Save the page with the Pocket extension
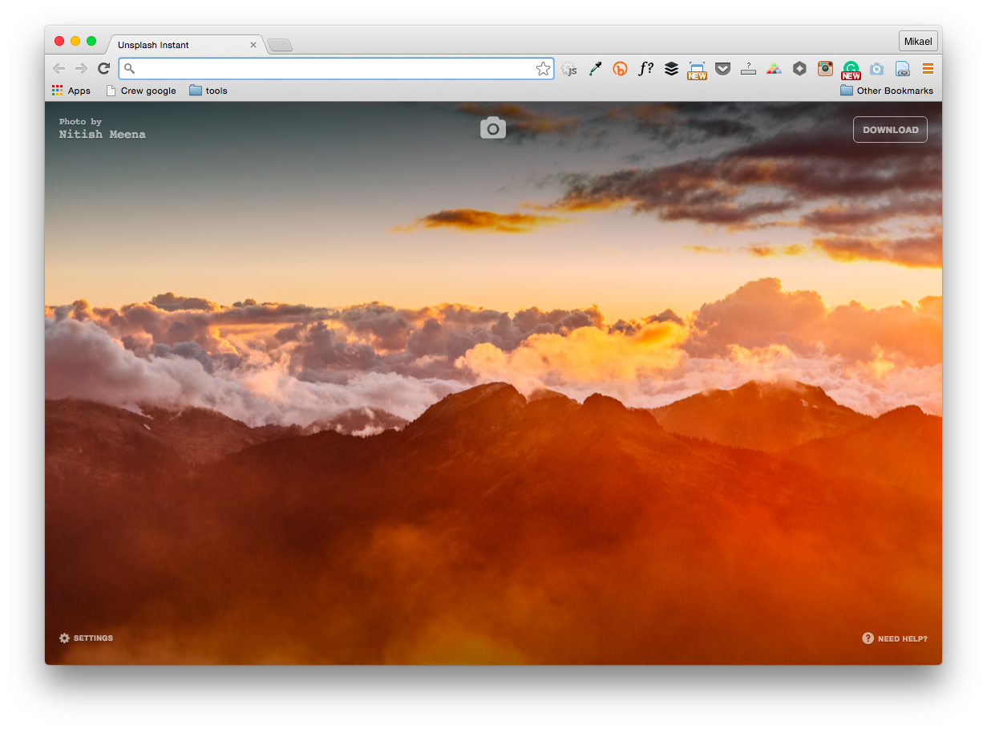This screenshot has width=987, height=729. point(723,69)
